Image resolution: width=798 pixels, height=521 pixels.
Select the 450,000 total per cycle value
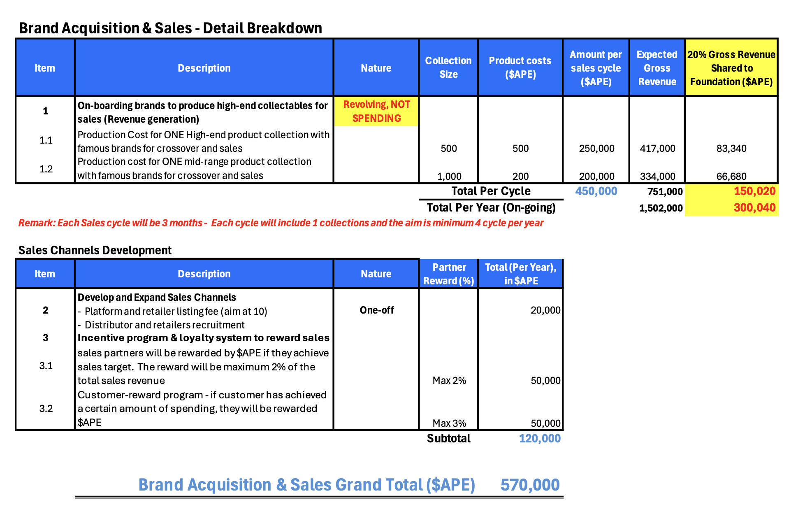tap(596, 191)
